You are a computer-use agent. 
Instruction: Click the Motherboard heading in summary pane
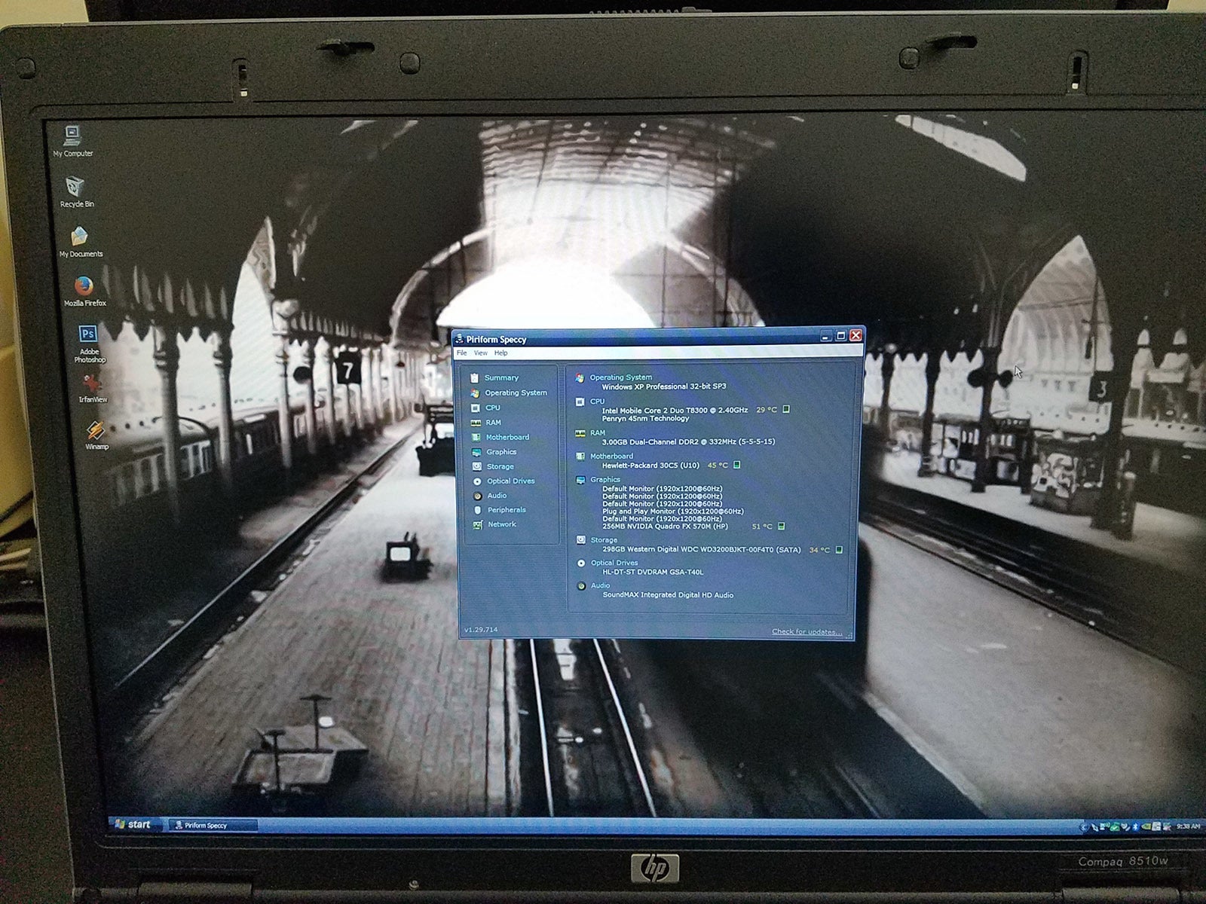click(x=611, y=457)
